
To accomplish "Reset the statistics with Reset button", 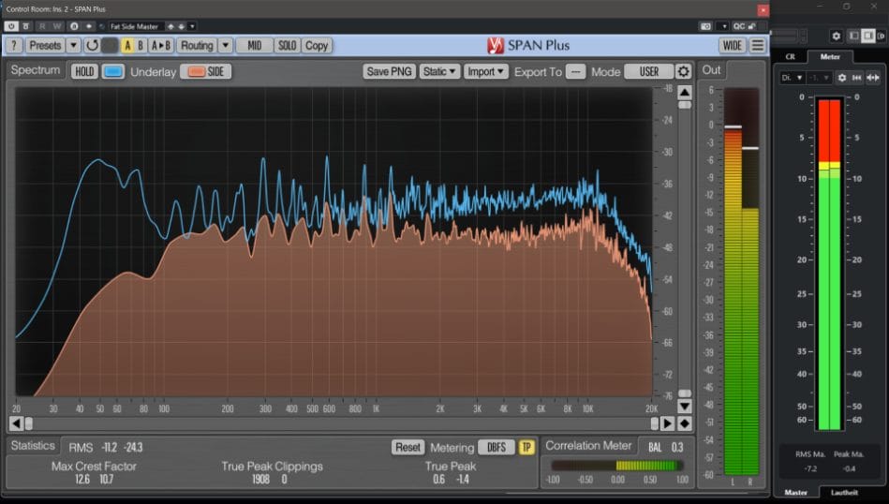I will point(407,448).
